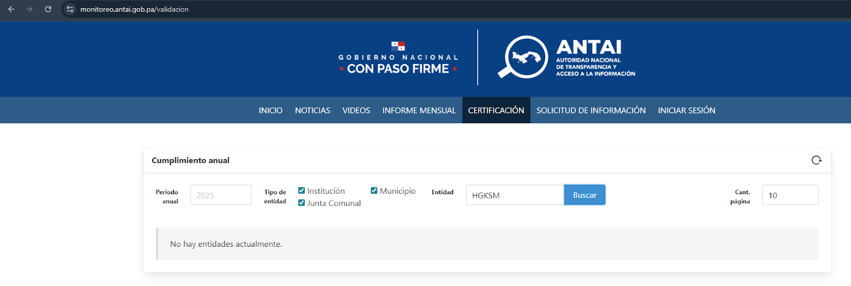Click the browser forward arrow
The image size is (851, 286).
coord(30,9)
